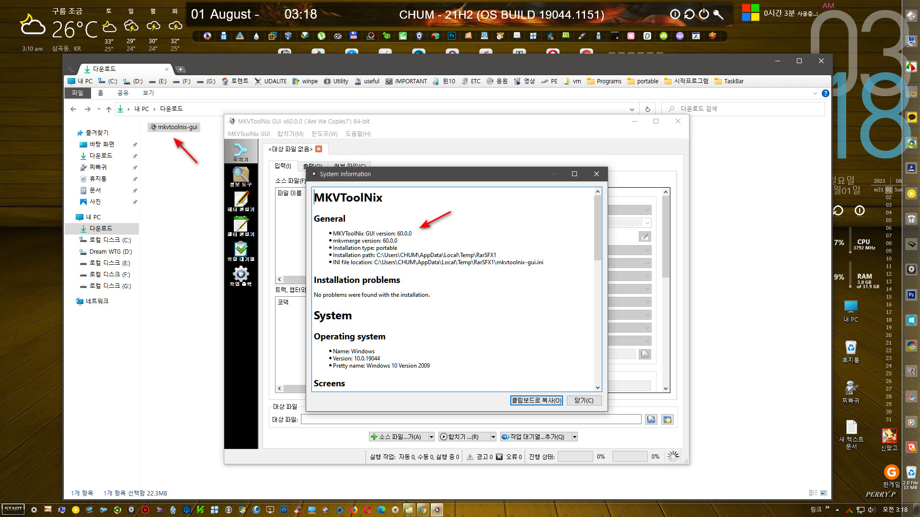Viewport: 920px width, 517px height.
Task: Expand the Explorer ribbon chevron
Action: point(815,93)
